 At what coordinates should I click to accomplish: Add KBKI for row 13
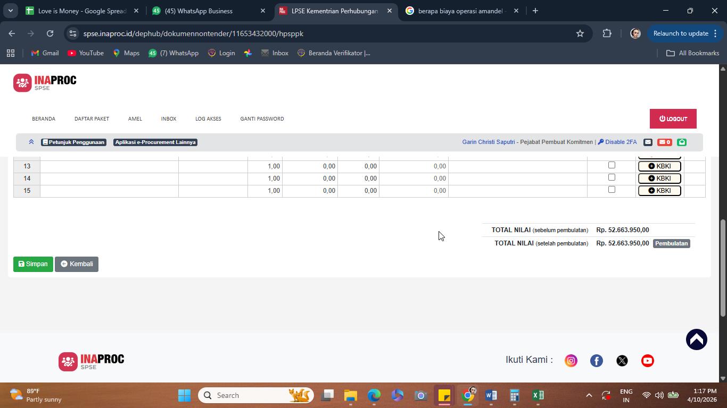[659, 166]
